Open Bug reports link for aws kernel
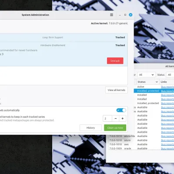This screenshot has width=174, height=174. pos(167,144)
